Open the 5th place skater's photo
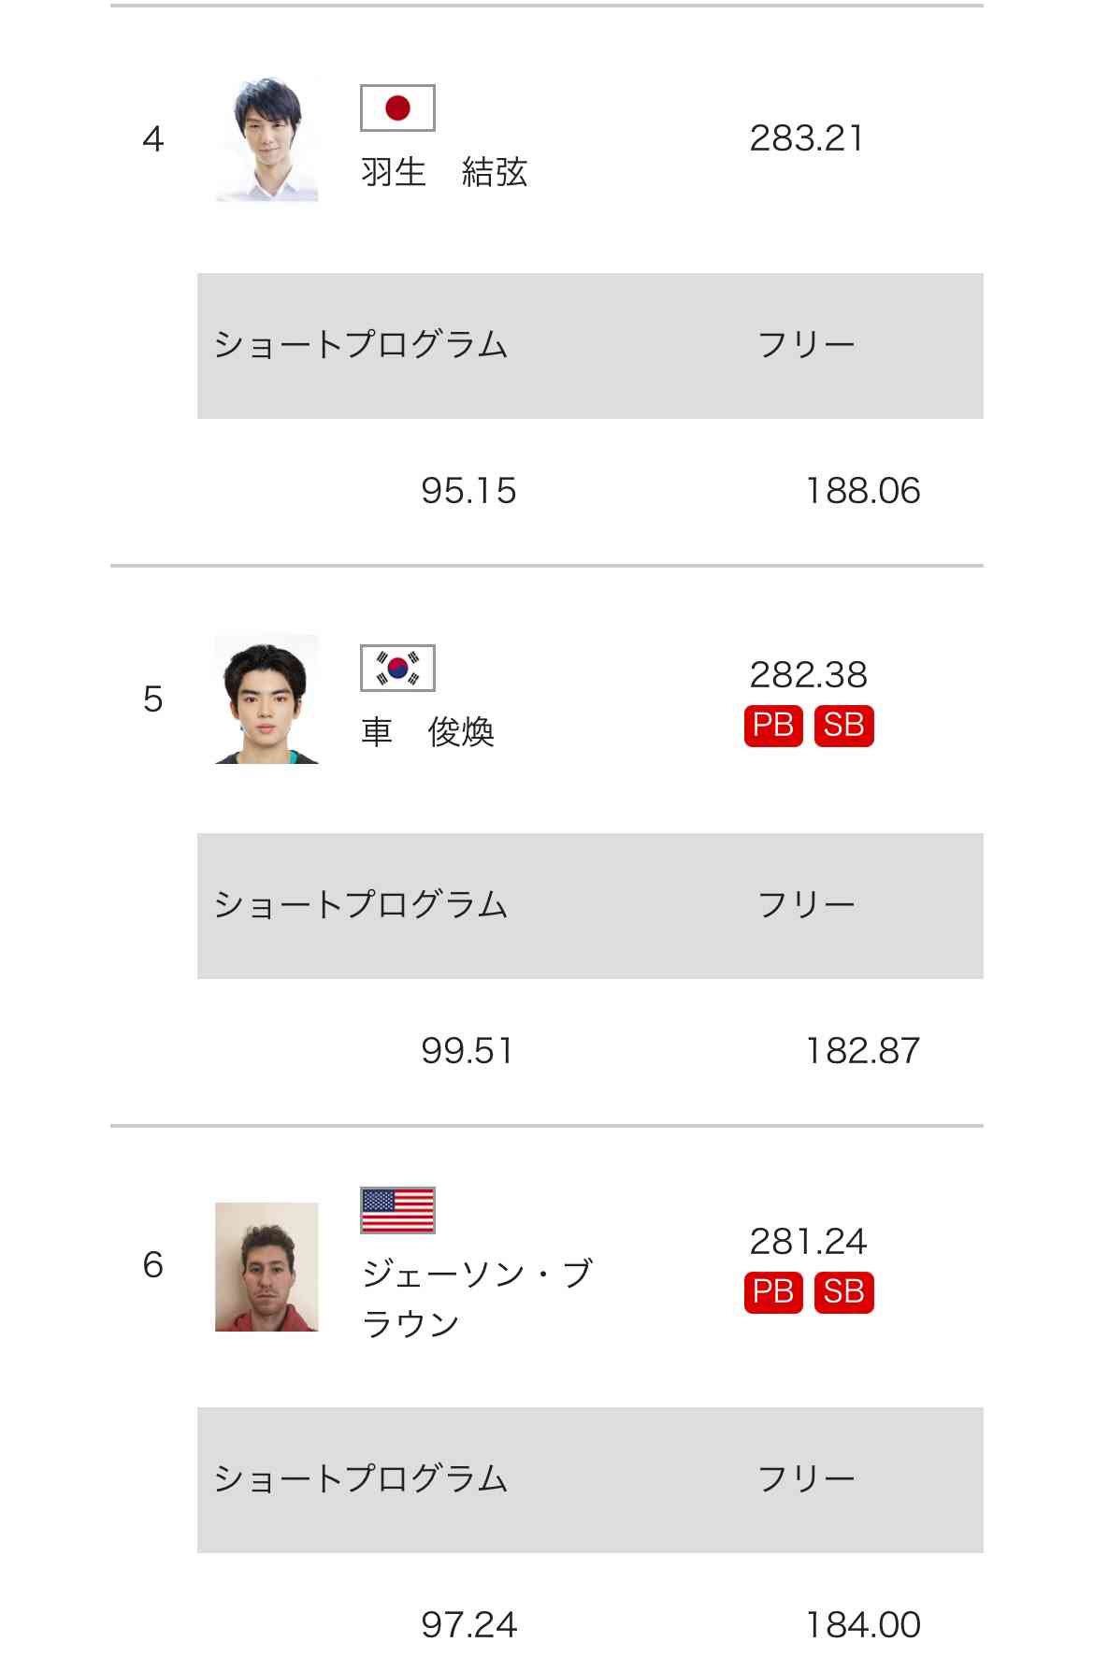1094x1671 pixels. coord(266,699)
